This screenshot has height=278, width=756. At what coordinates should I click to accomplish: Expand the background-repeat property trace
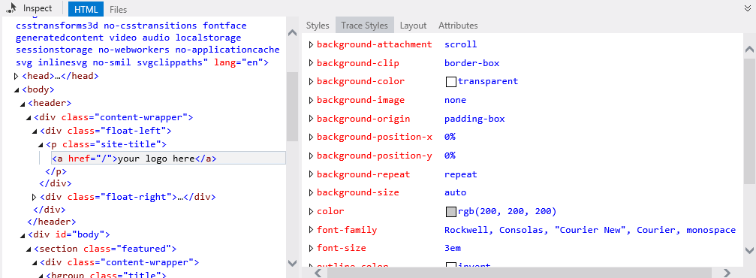click(311, 174)
